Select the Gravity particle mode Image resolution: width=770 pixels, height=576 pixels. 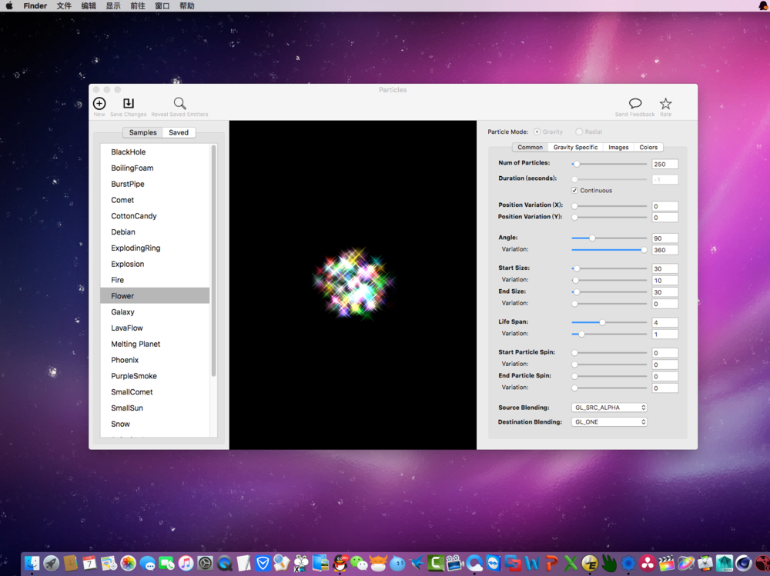tap(537, 132)
